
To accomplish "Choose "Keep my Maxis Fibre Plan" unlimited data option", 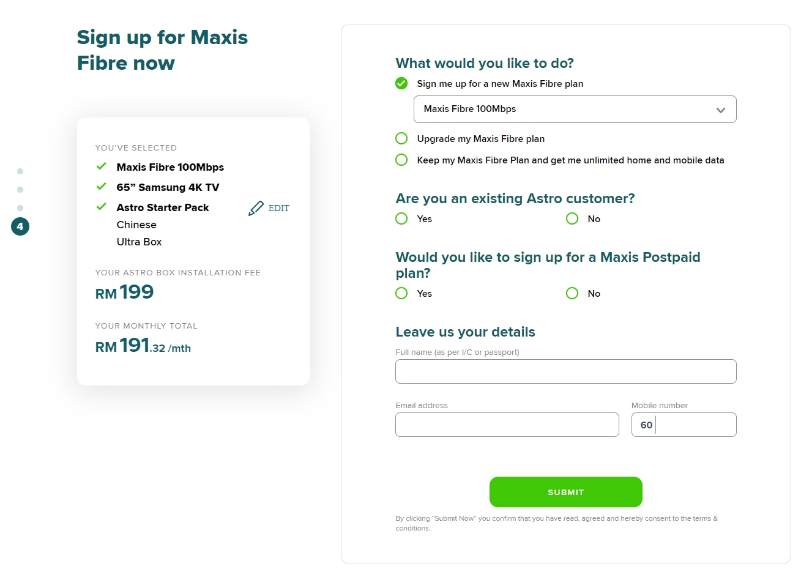I will pos(401,160).
